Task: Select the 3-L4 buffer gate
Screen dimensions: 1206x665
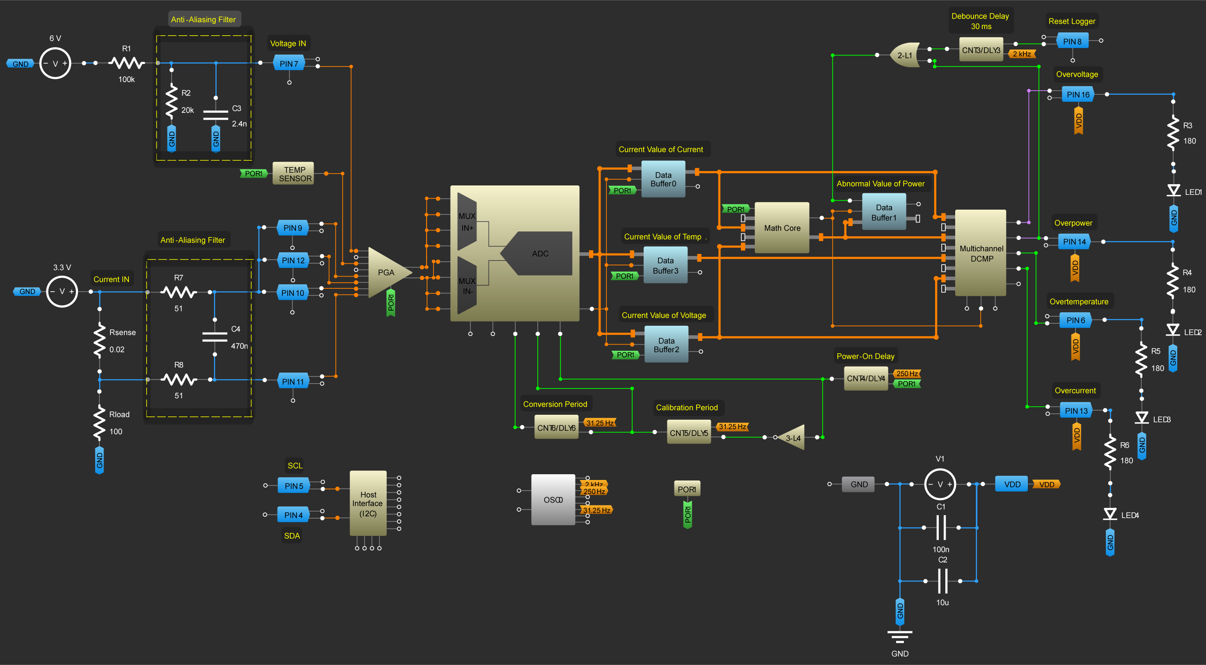Action: 793,438
